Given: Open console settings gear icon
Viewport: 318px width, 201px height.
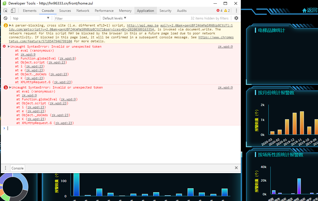Looking at the screenshot, I should 236,18.
